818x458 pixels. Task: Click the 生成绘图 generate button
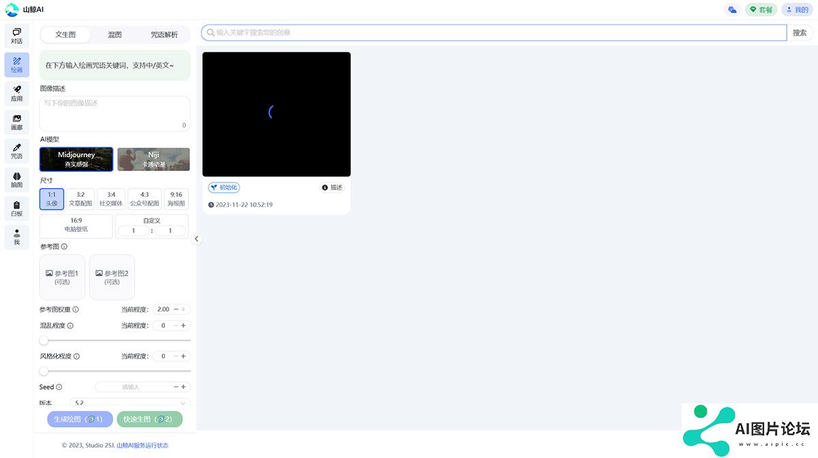pos(80,419)
